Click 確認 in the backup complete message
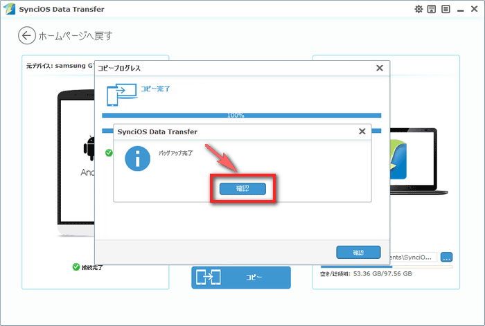The height and width of the screenshot is (326, 485). click(242, 189)
